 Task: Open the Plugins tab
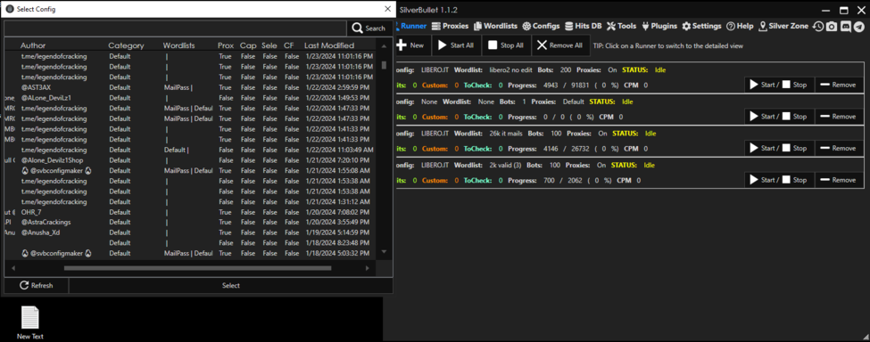tap(659, 26)
